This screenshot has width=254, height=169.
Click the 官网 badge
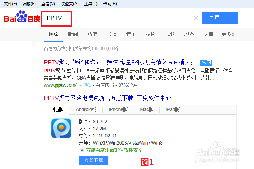click(206, 63)
